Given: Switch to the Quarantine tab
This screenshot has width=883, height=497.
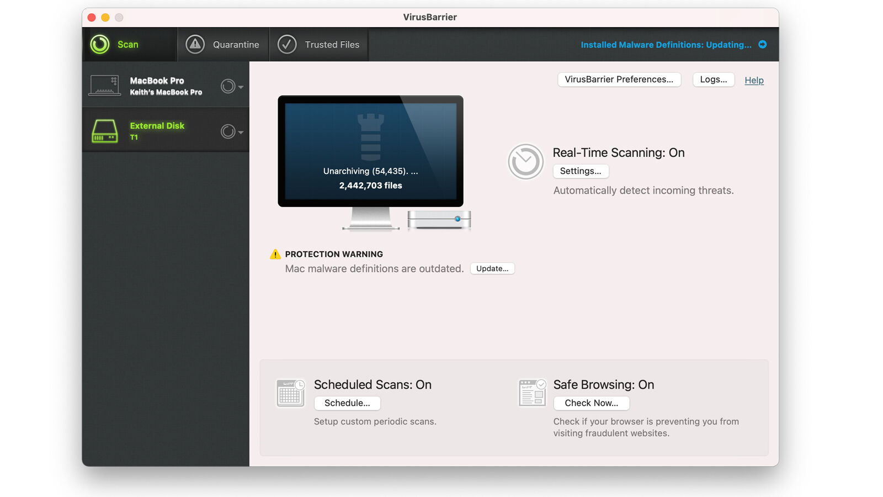Looking at the screenshot, I should point(223,44).
